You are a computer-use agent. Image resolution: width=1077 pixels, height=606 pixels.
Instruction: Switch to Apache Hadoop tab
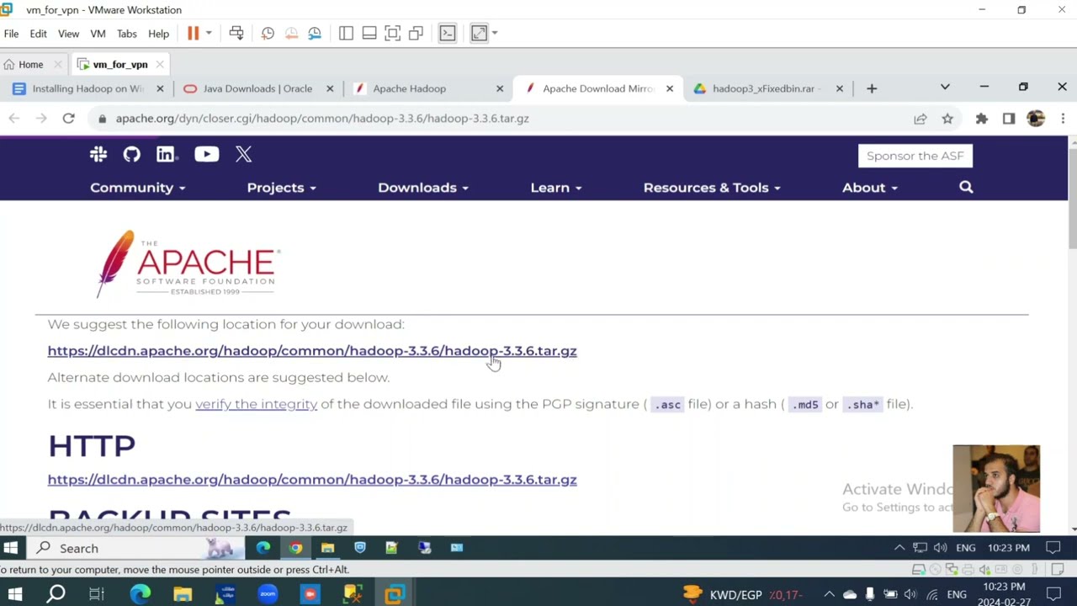tap(429, 88)
